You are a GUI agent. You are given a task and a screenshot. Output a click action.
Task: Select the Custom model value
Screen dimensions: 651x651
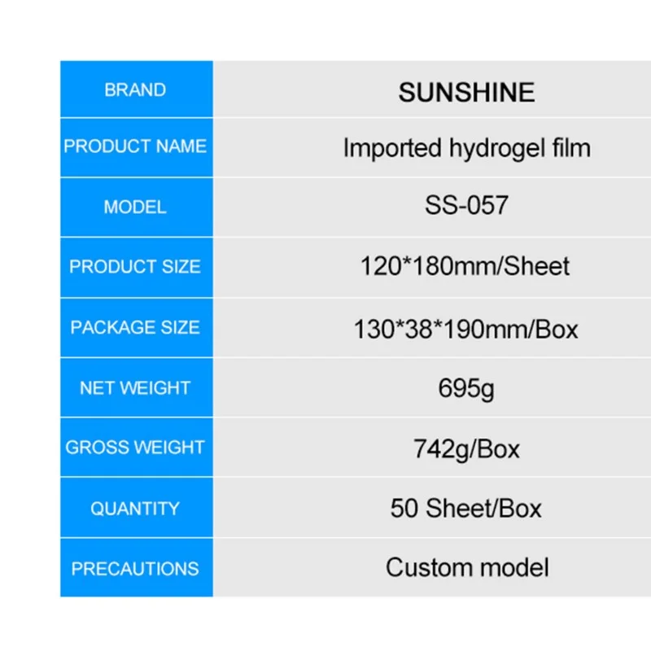pos(467,567)
